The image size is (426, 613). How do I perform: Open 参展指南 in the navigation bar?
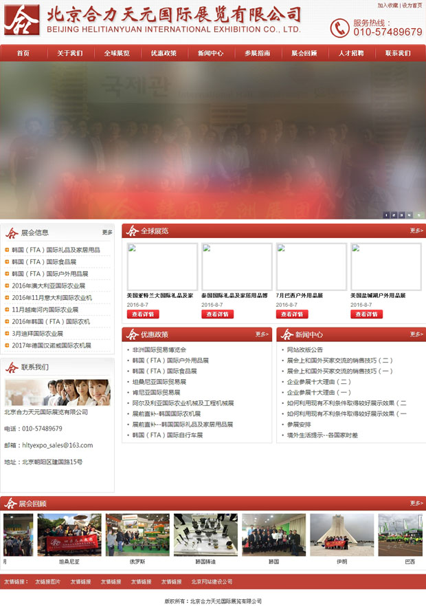[x=257, y=53]
